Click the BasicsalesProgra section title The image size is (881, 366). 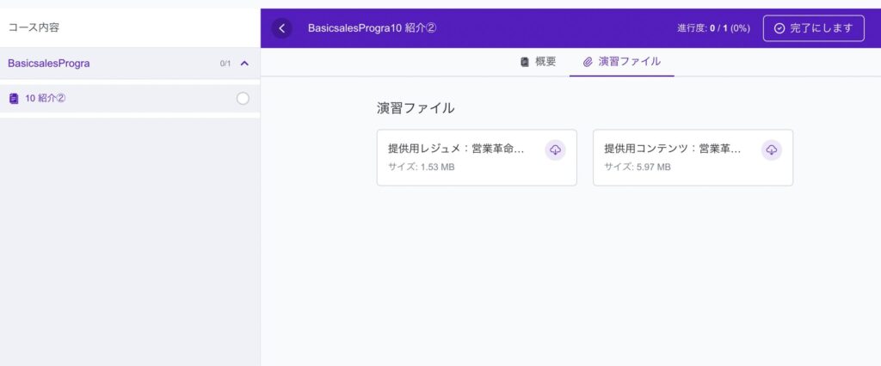click(49, 64)
